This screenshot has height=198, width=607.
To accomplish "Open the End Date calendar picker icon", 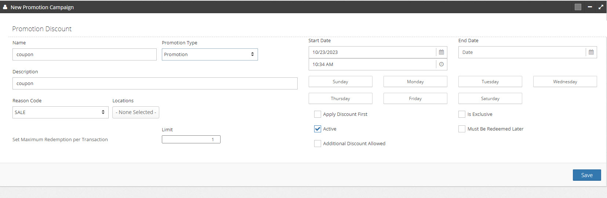I will 591,52.
